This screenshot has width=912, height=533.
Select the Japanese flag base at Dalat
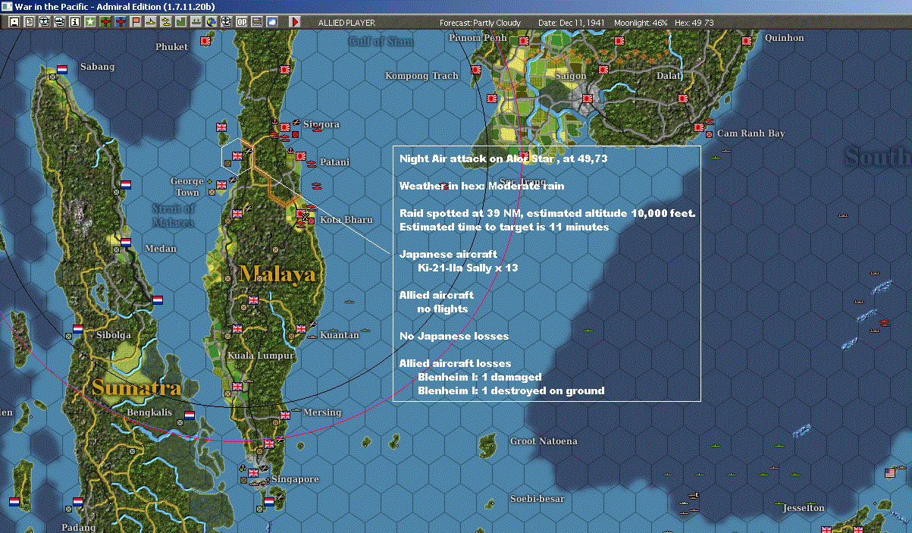click(682, 98)
